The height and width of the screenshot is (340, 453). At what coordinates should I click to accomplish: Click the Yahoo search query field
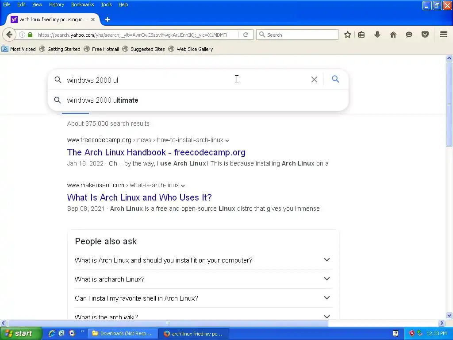185,80
